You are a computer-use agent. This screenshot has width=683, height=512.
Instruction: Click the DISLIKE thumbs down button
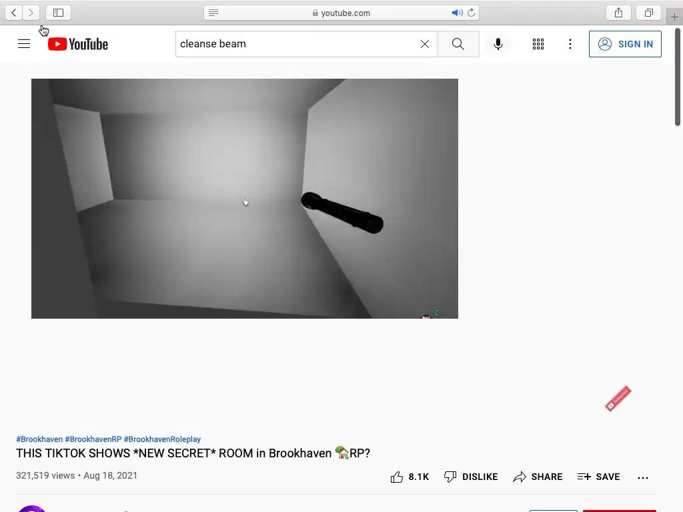[471, 477]
